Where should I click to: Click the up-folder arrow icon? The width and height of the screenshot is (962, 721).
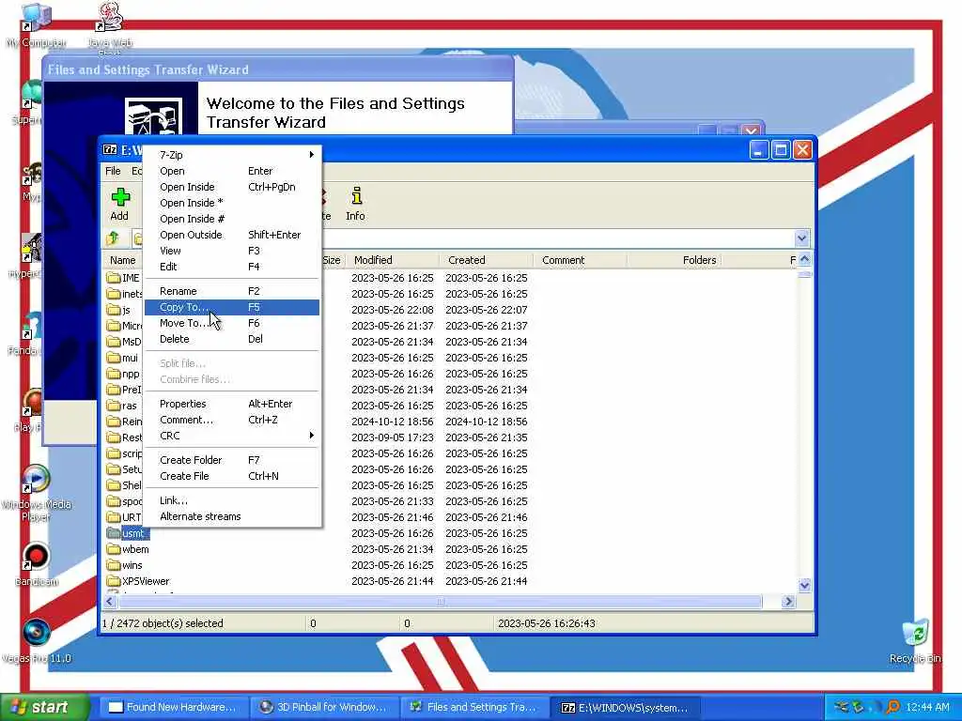[113, 238]
